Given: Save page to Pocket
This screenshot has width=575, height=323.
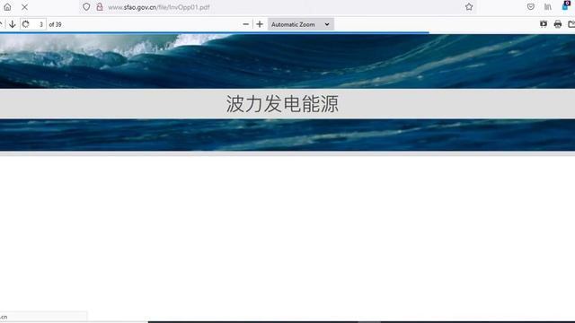Looking at the screenshot, I should point(531,7).
